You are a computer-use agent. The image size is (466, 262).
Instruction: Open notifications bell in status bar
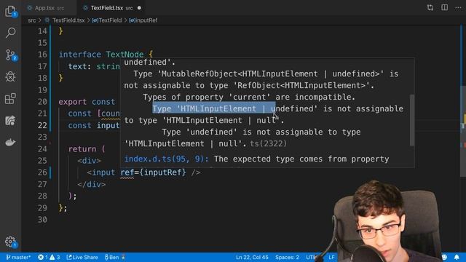pyautogui.click(x=457, y=257)
